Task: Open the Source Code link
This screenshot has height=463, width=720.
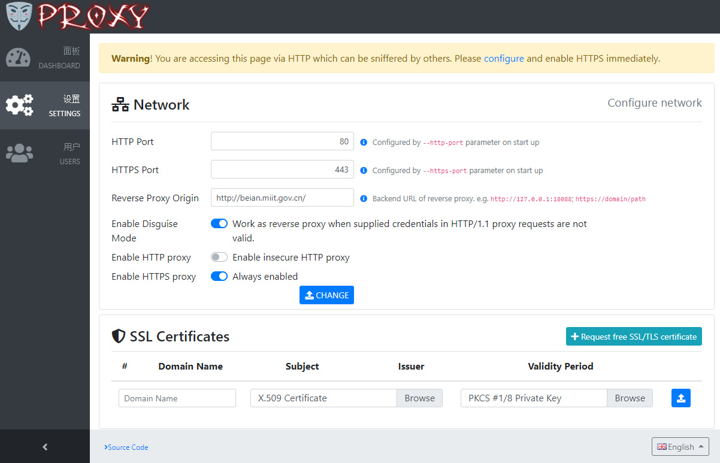Action: [x=126, y=447]
